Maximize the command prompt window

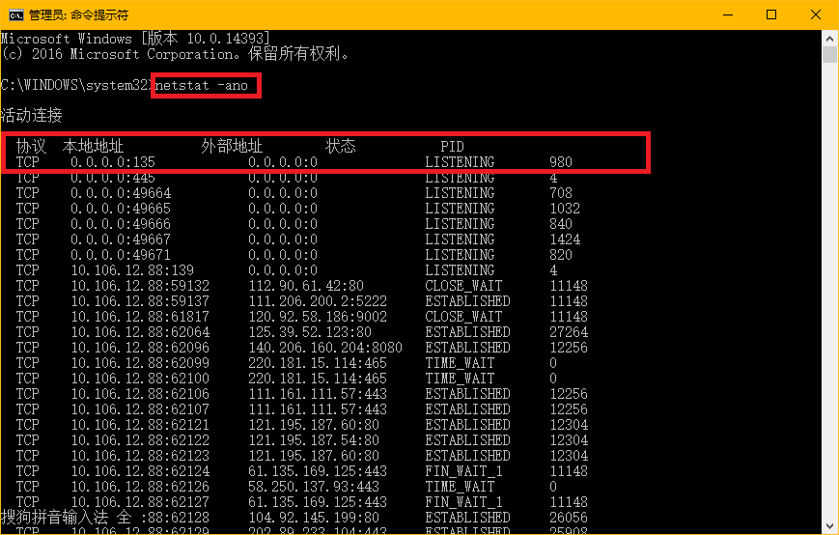click(x=771, y=14)
